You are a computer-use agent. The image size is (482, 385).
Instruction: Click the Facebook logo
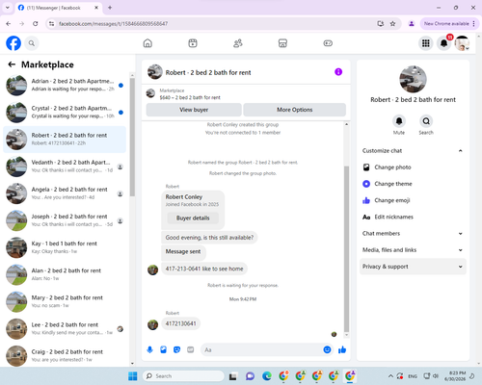coord(13,43)
